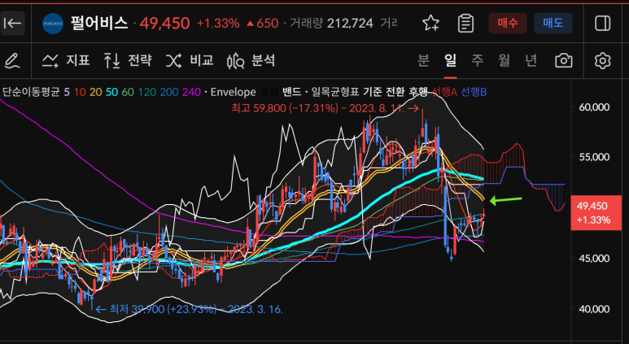Click the 최저 39,900 low annotation
Viewport: 629px width, 344px height.
coord(190,309)
